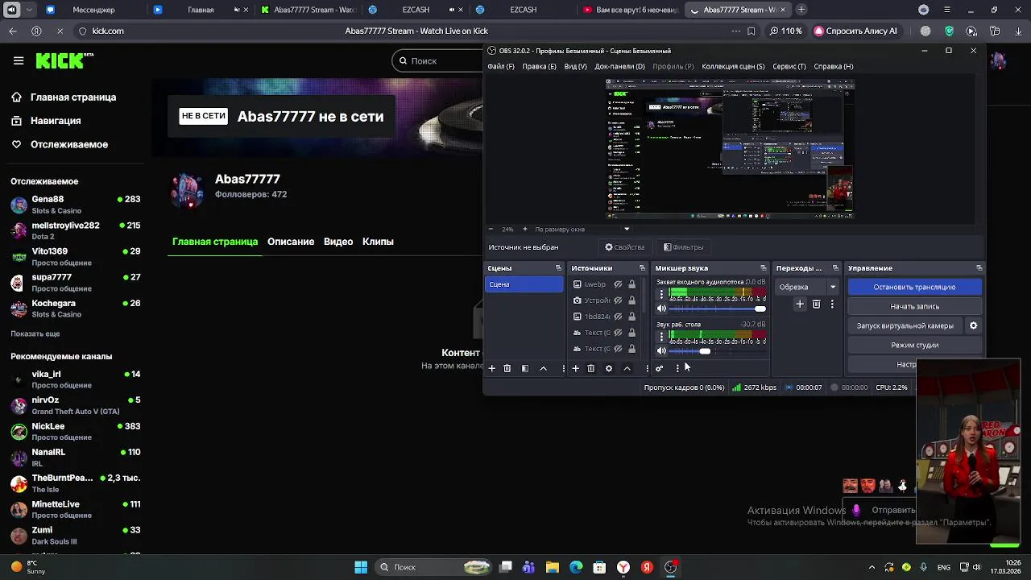
Task: Zoom out OBS preview with minus icon
Action: pyautogui.click(x=491, y=229)
